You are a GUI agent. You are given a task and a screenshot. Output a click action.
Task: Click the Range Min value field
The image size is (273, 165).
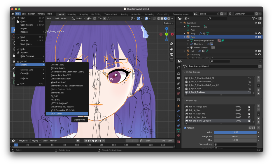(235, 136)
